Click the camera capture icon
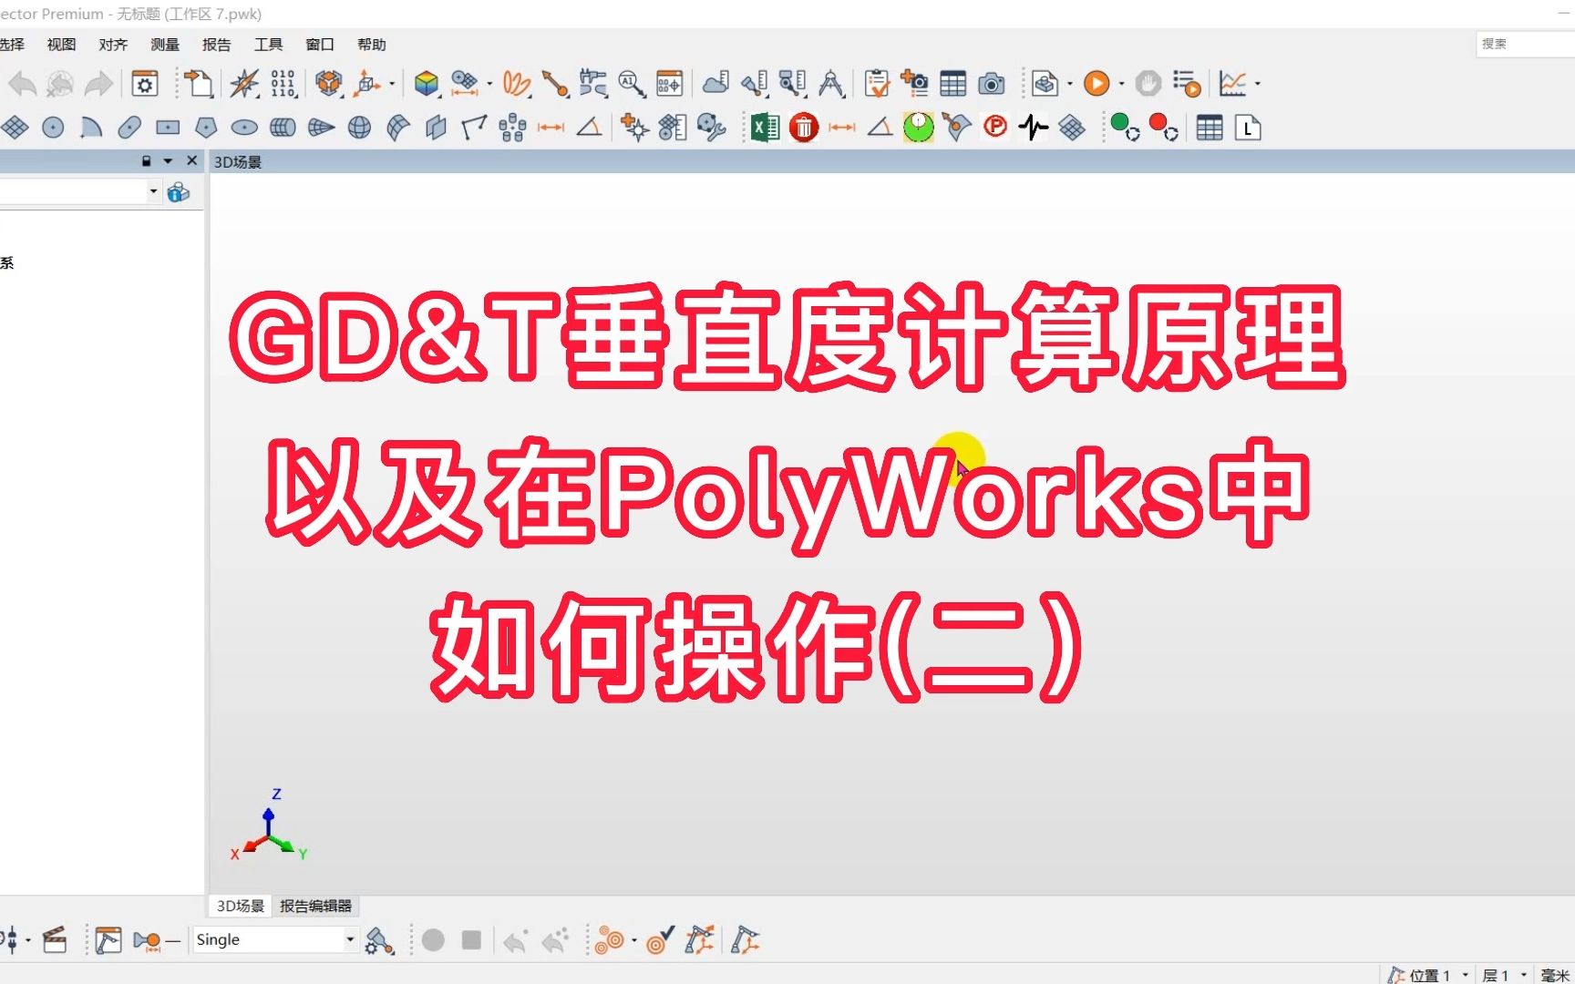 992,84
